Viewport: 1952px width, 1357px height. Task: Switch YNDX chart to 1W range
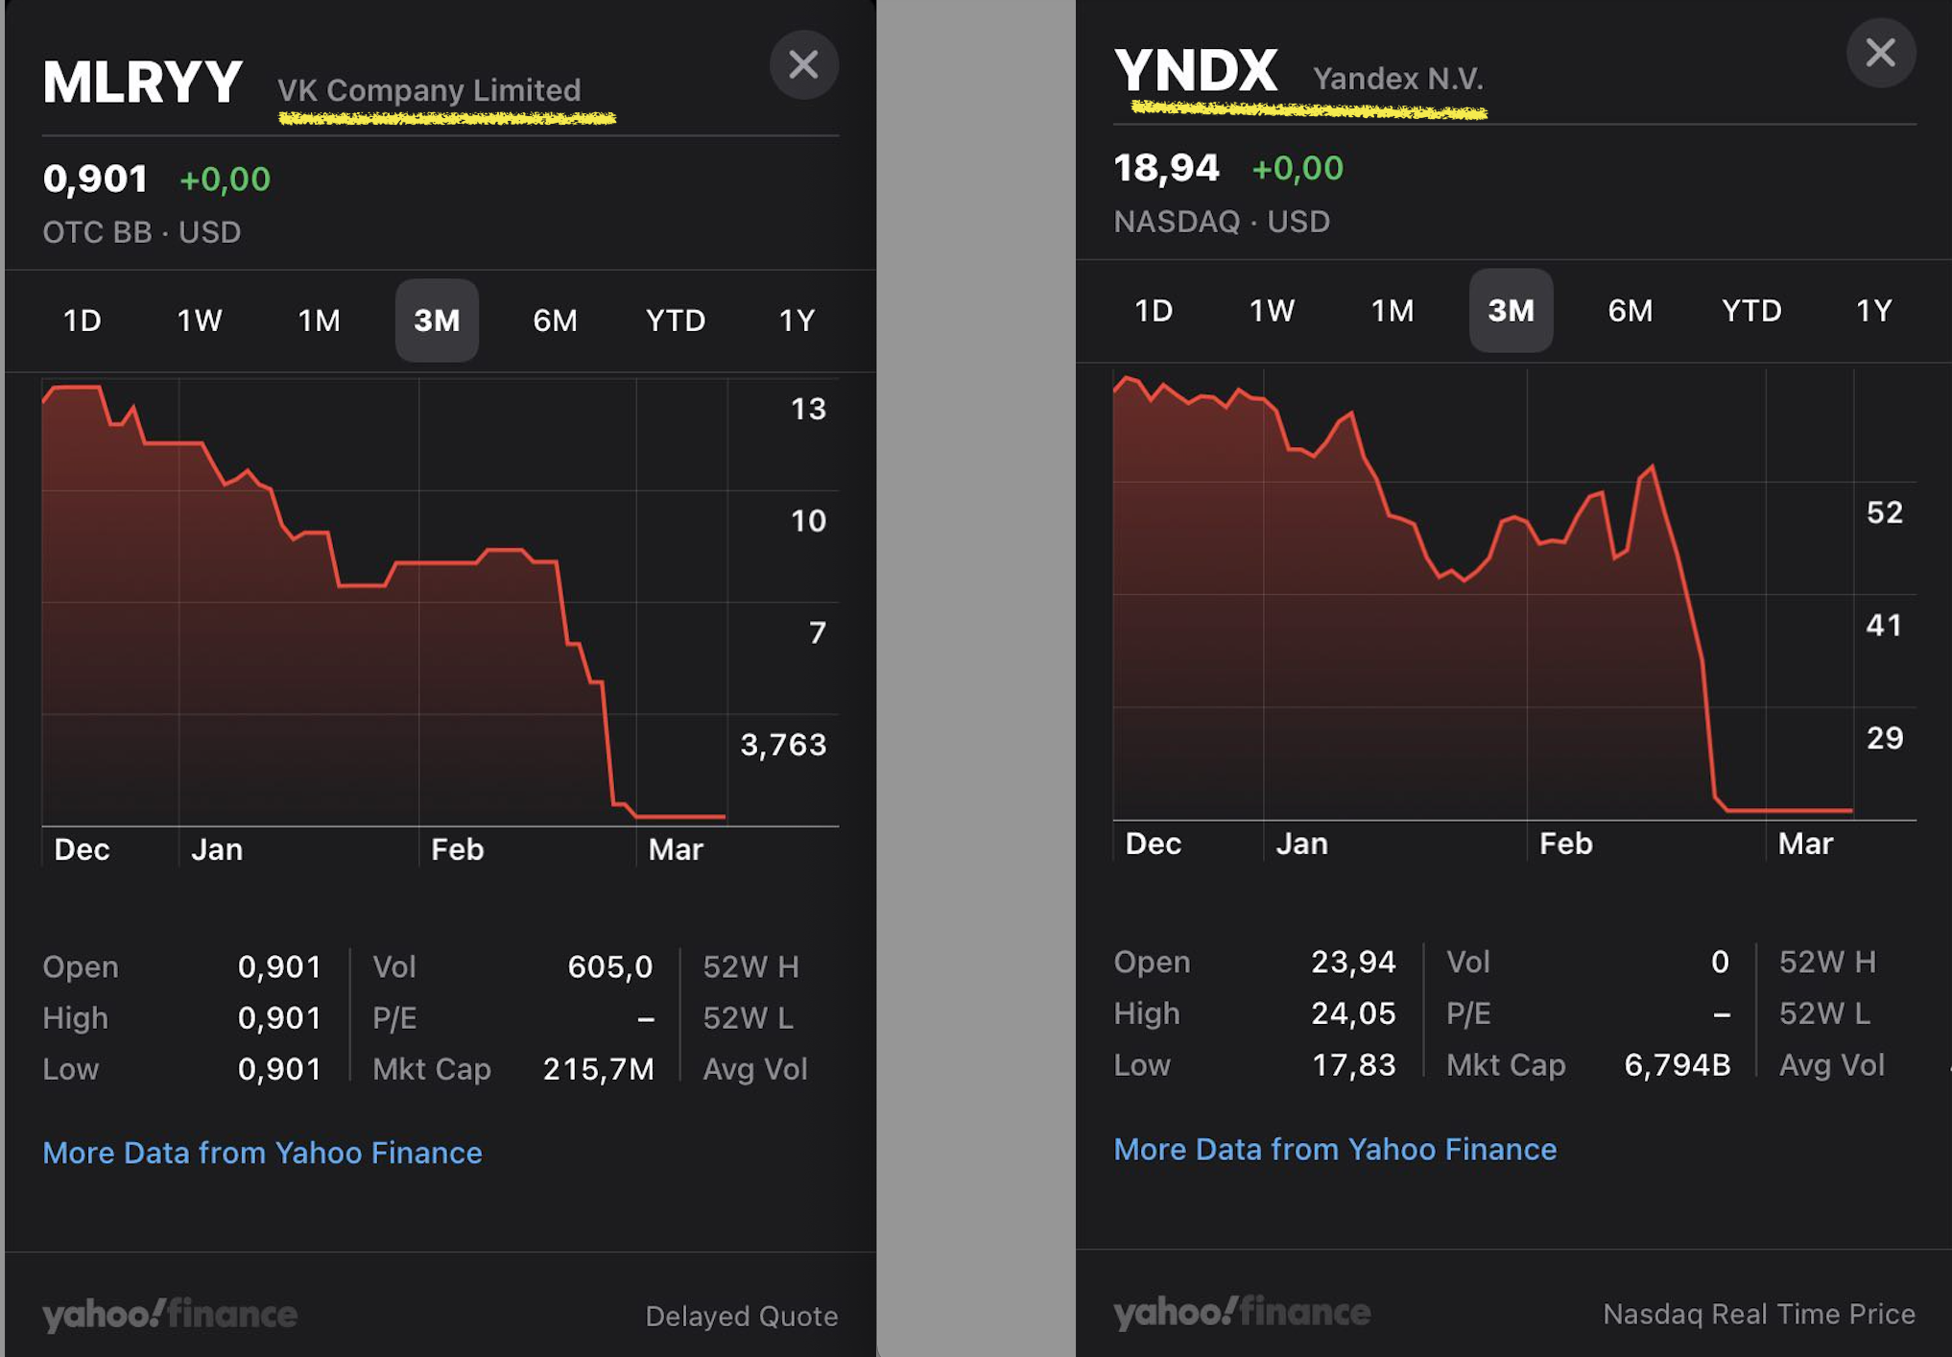(1272, 311)
